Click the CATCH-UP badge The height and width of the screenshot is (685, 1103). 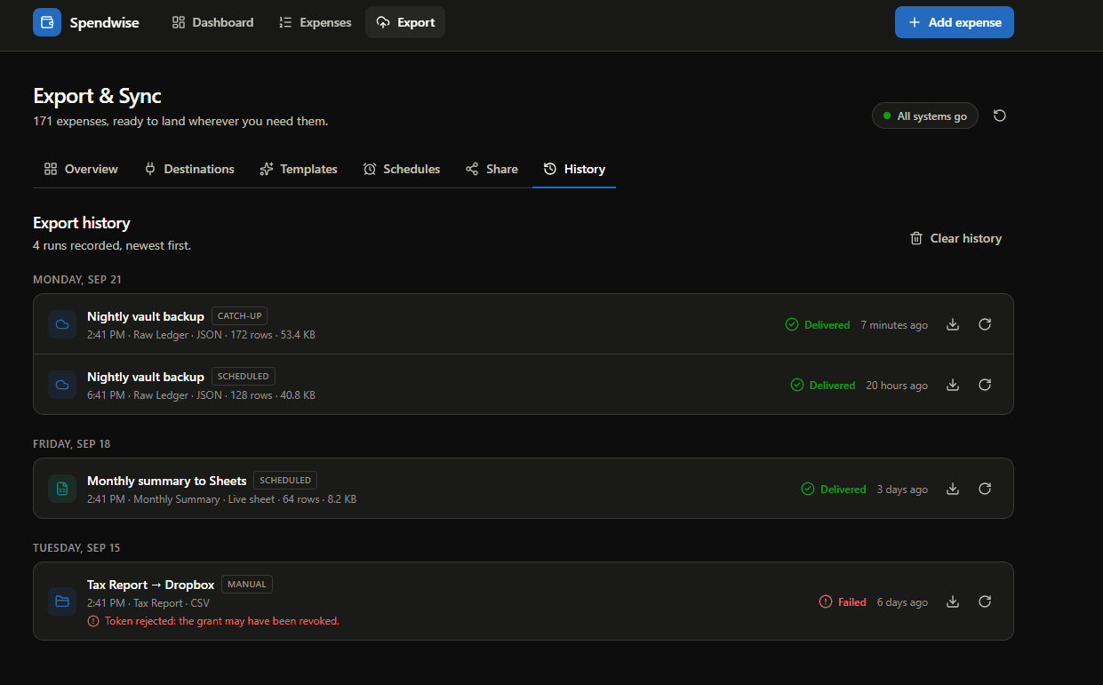(x=240, y=315)
